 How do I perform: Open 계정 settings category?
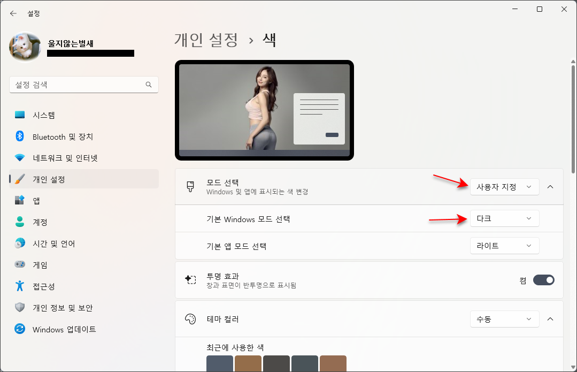[x=84, y=222]
